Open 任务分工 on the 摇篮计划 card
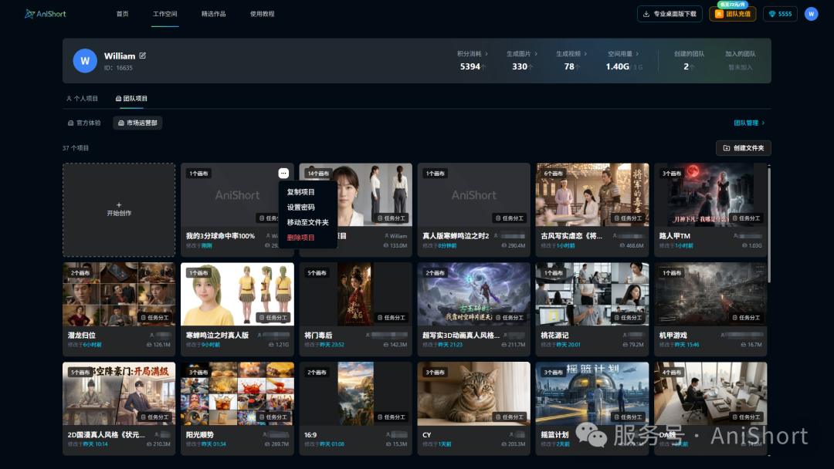Screen dimensions: 834x469 pyautogui.click(x=628, y=417)
